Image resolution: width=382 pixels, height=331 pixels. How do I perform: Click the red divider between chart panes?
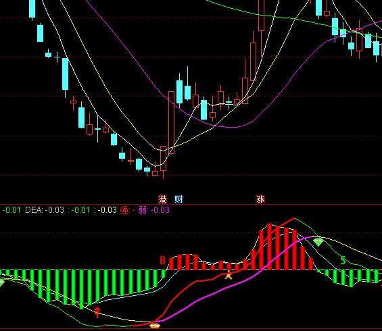[191, 205]
